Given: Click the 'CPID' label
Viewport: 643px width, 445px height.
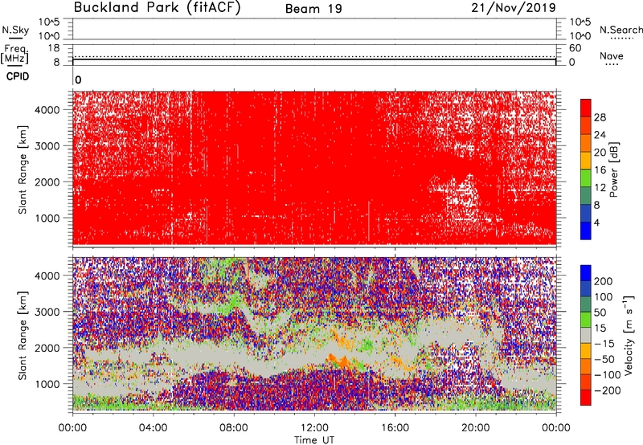Looking at the screenshot, I should coord(17,76).
